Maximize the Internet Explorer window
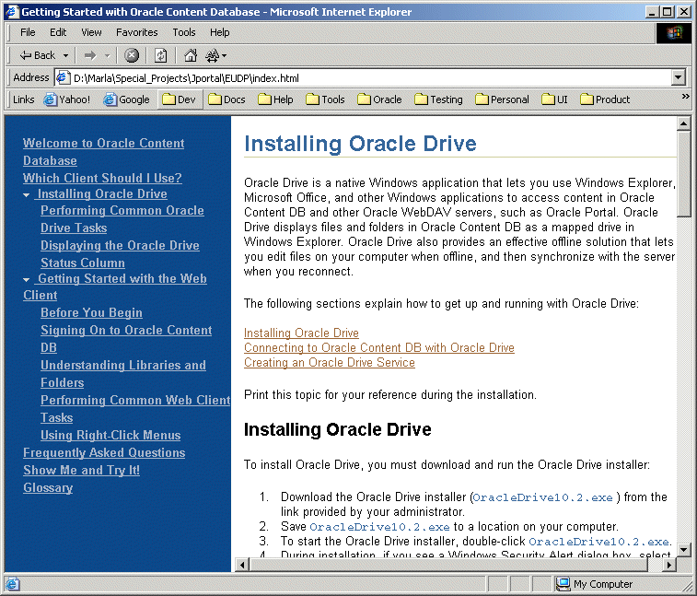The height and width of the screenshot is (596, 697). click(667, 12)
